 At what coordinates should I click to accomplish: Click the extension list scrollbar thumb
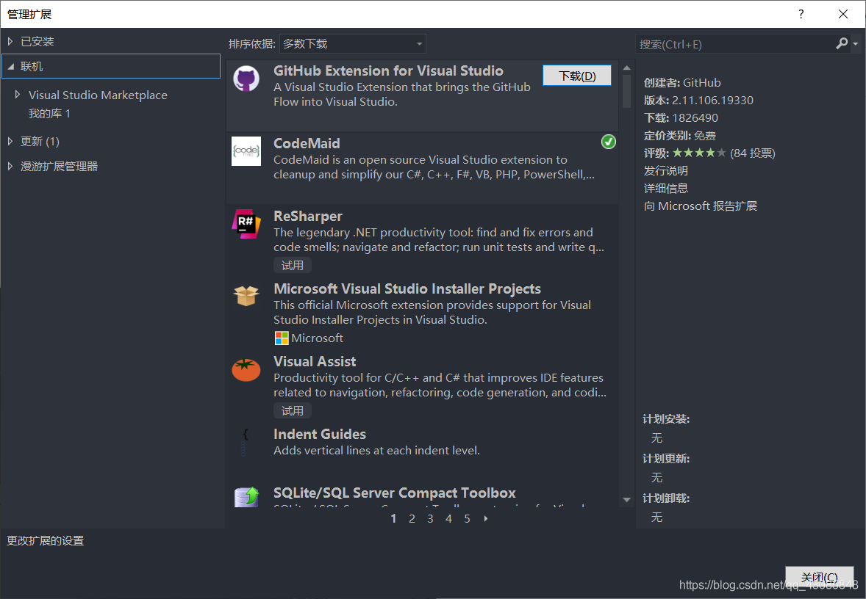[x=626, y=91]
